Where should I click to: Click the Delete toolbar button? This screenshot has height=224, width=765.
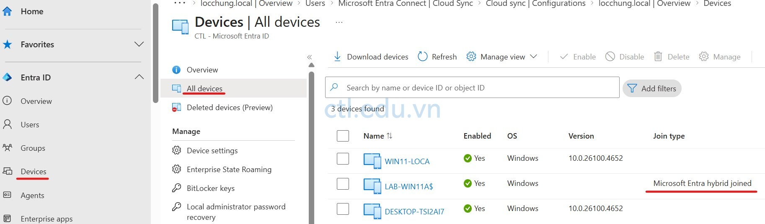pos(672,57)
